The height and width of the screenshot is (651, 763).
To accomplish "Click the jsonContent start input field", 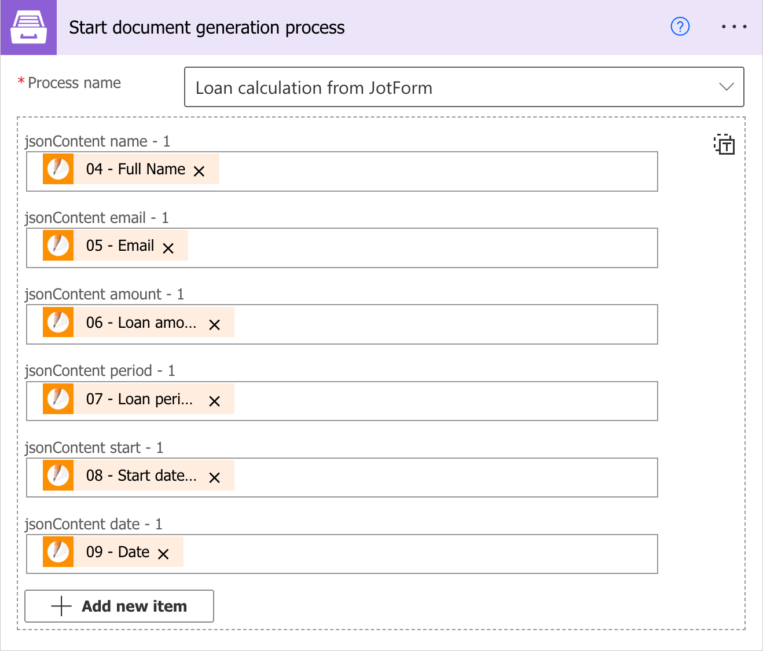I will (342, 477).
